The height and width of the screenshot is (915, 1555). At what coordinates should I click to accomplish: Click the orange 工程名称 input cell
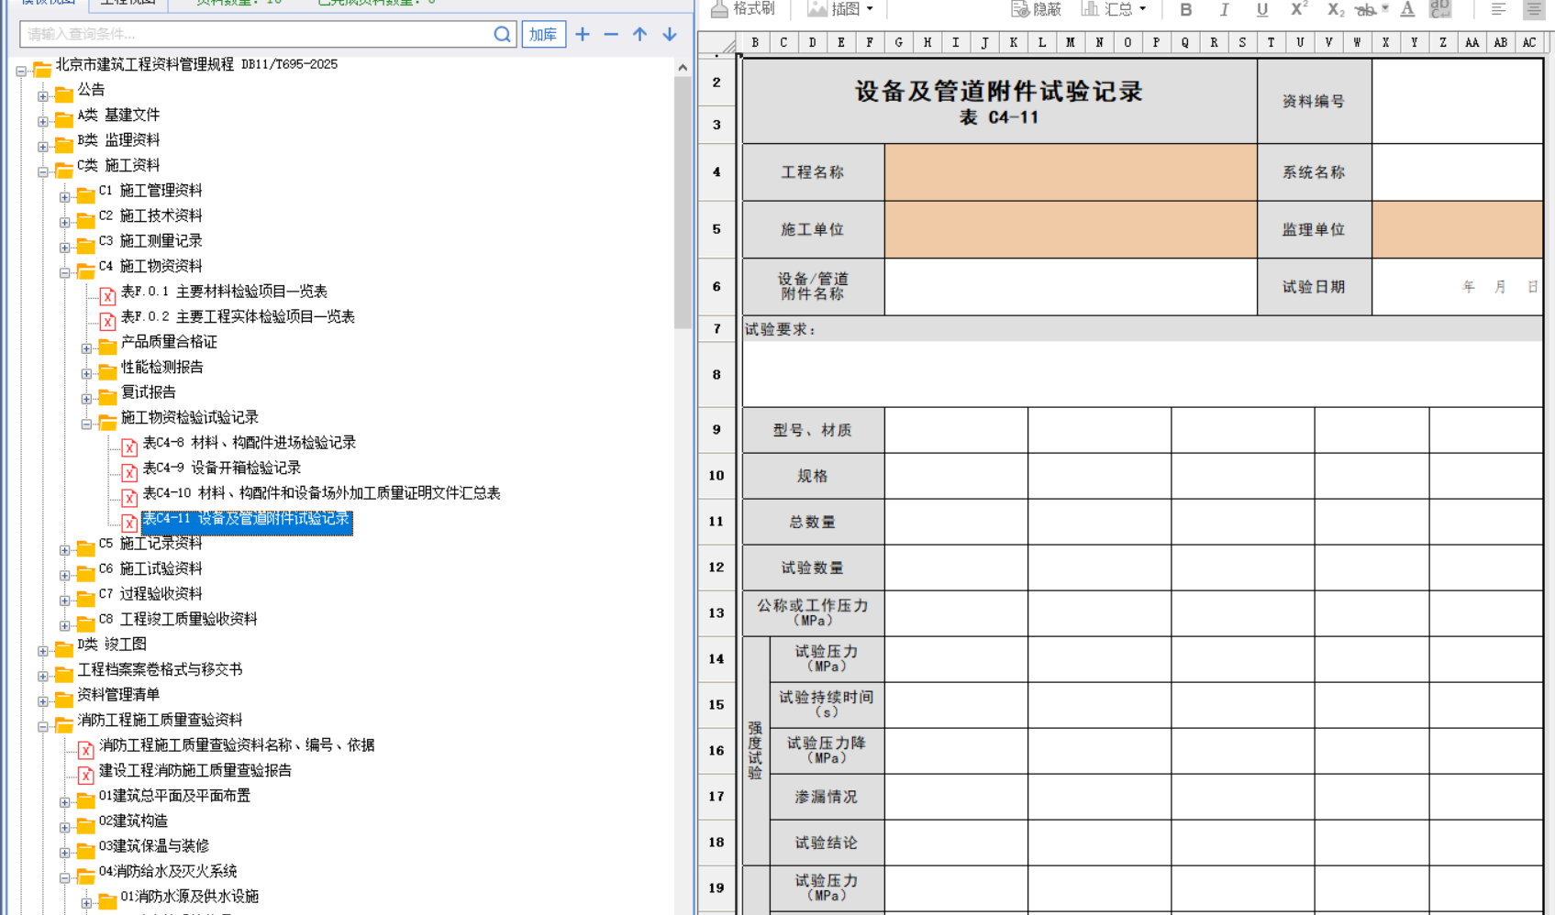click(1071, 172)
